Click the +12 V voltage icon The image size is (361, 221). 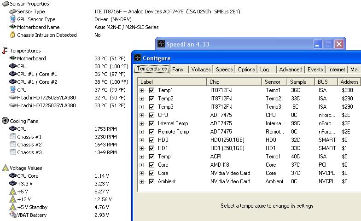13,199
